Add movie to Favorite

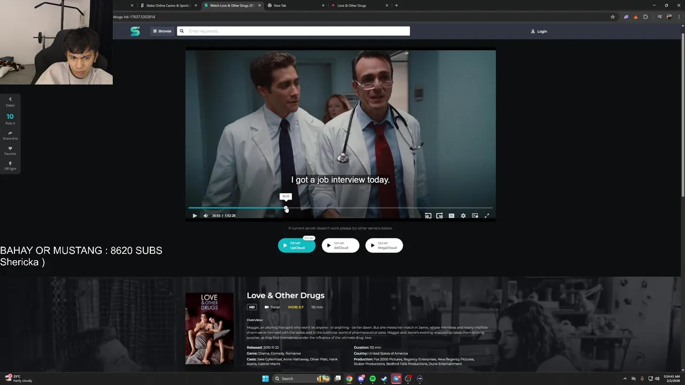pyautogui.click(x=10, y=148)
